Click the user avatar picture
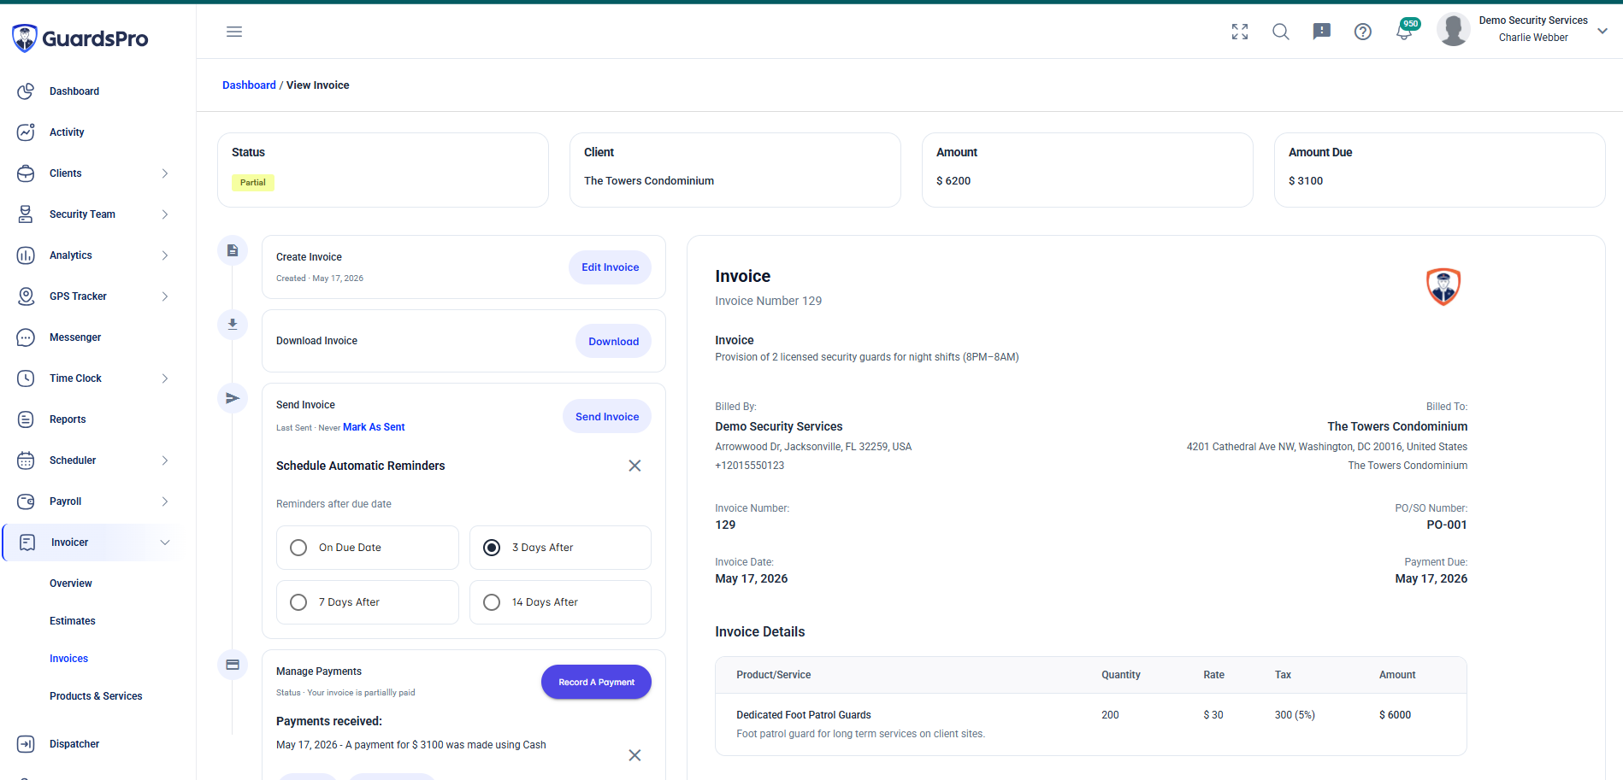Screen dimensions: 1623x780 1454,30
